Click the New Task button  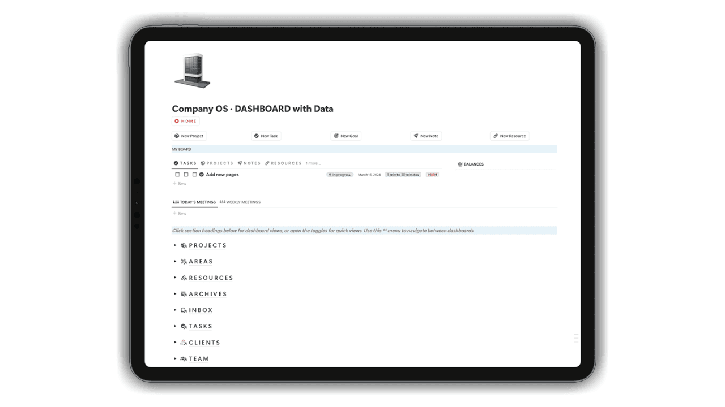[266, 136]
